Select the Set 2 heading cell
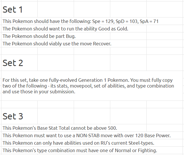The width and height of the screenshot is (184, 155). point(19,63)
